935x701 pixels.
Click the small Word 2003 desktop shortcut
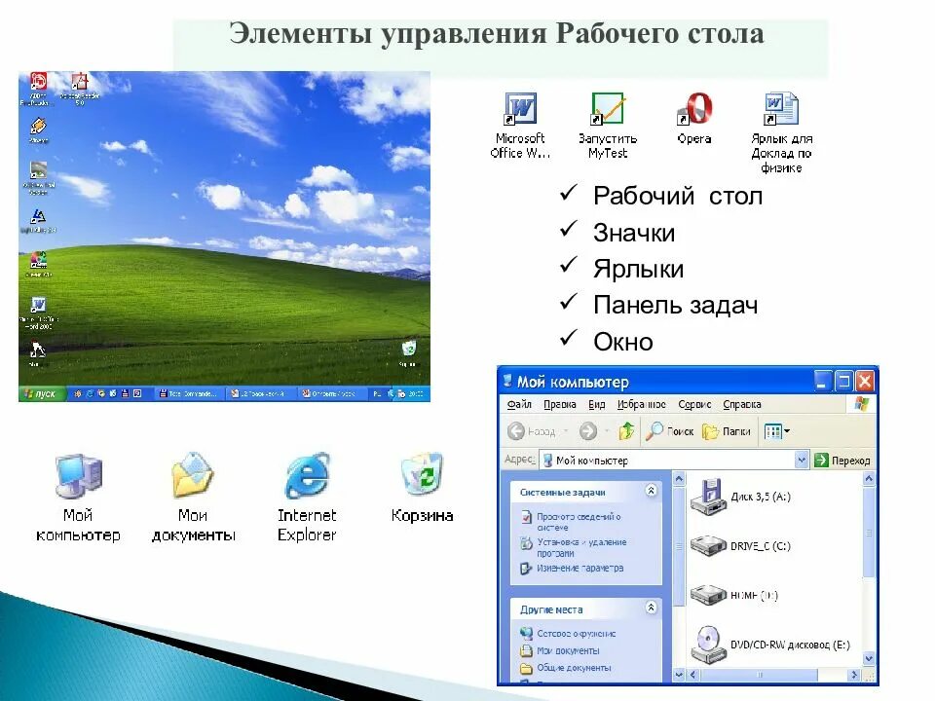click(38, 305)
